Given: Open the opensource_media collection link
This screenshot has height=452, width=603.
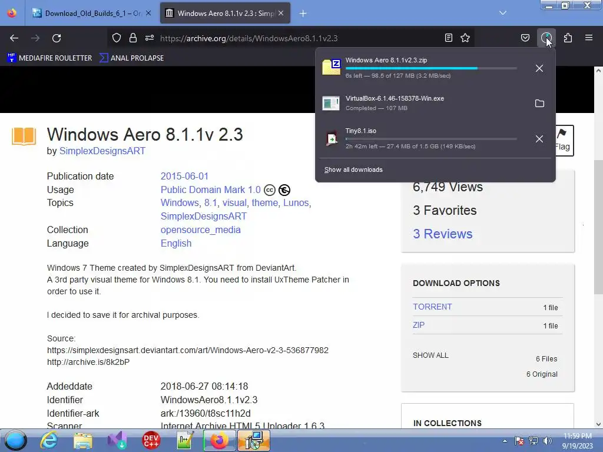Looking at the screenshot, I should (x=201, y=230).
